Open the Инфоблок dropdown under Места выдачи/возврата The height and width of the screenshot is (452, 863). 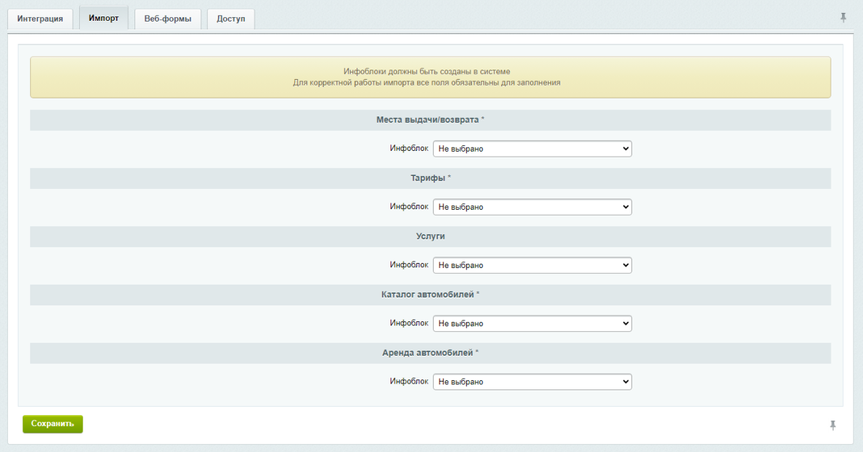(x=532, y=148)
